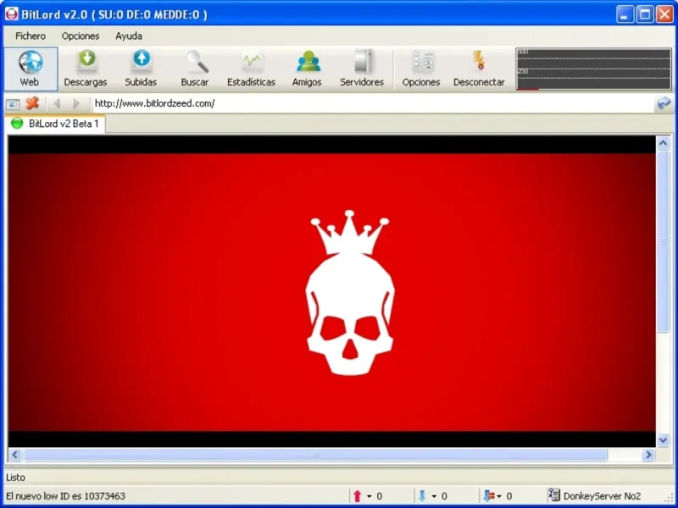Open the Web view toolbar button
The height and width of the screenshot is (508, 678).
pyautogui.click(x=31, y=69)
